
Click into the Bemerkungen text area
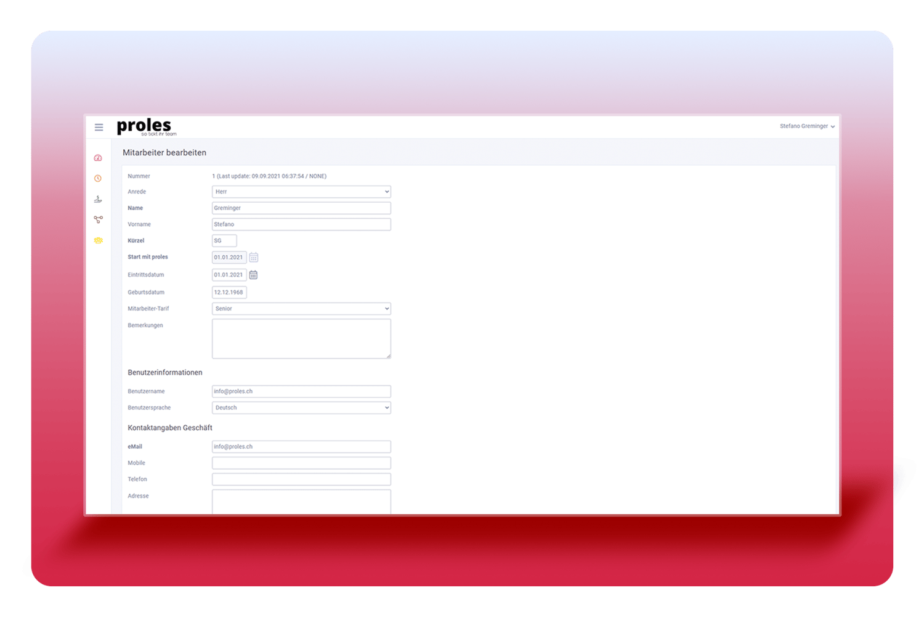point(301,338)
